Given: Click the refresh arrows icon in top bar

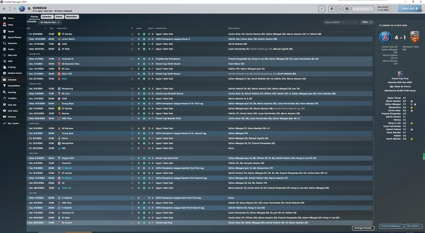Looking at the screenshot, I should [339, 9].
